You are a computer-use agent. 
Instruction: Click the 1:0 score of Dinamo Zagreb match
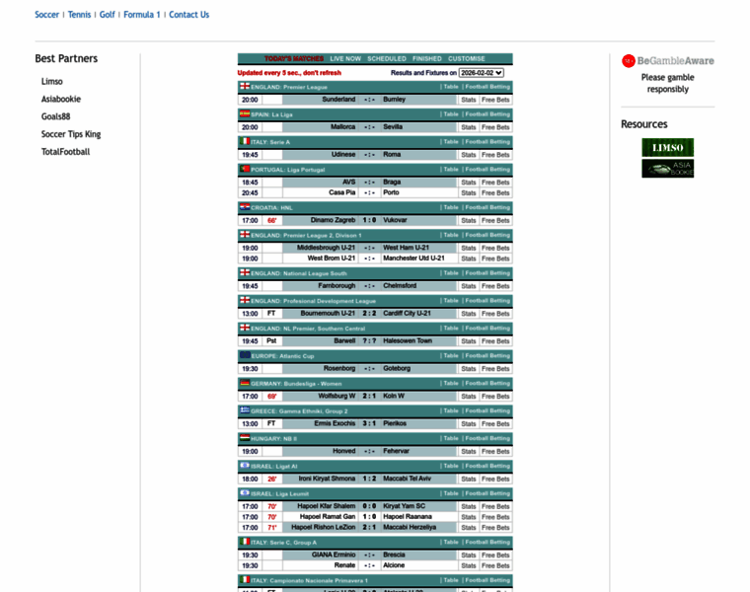369,220
